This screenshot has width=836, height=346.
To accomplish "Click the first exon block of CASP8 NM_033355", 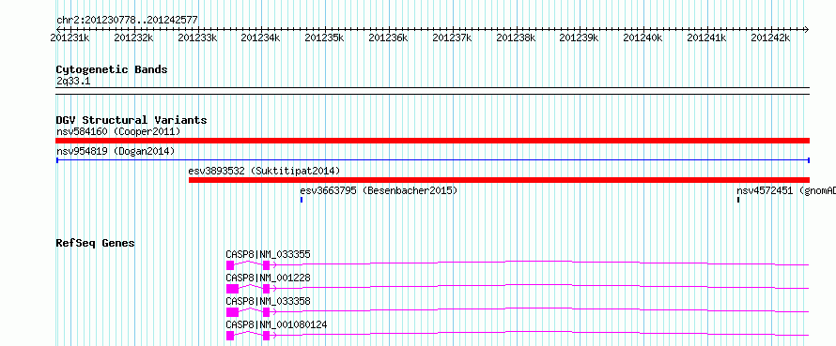I will [230, 265].
